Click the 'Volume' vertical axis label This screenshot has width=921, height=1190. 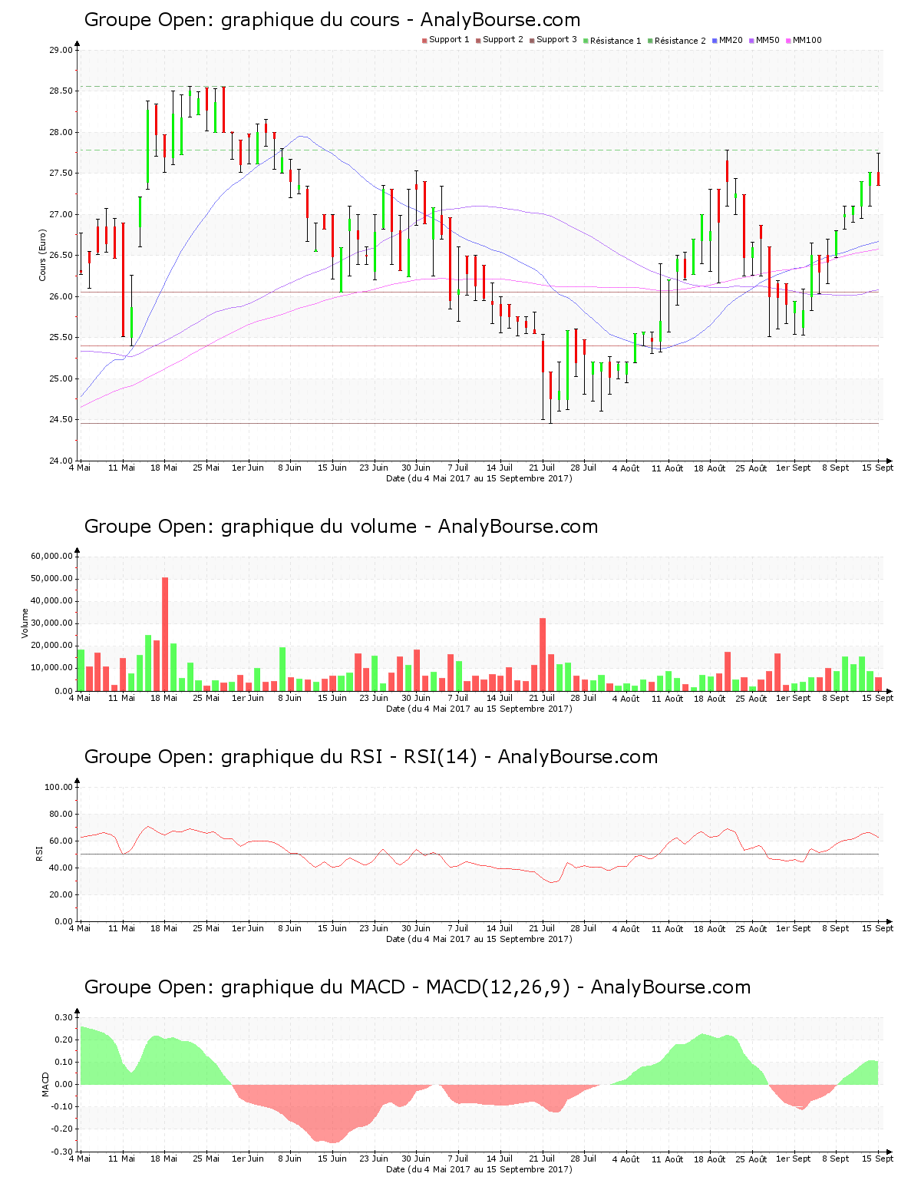[25, 623]
